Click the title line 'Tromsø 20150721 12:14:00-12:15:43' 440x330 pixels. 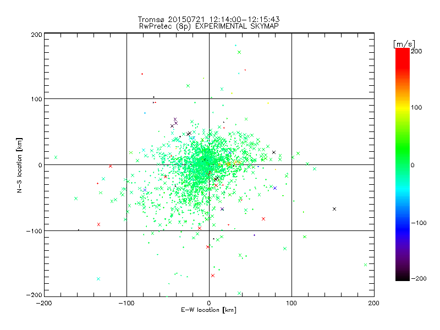tap(208, 19)
